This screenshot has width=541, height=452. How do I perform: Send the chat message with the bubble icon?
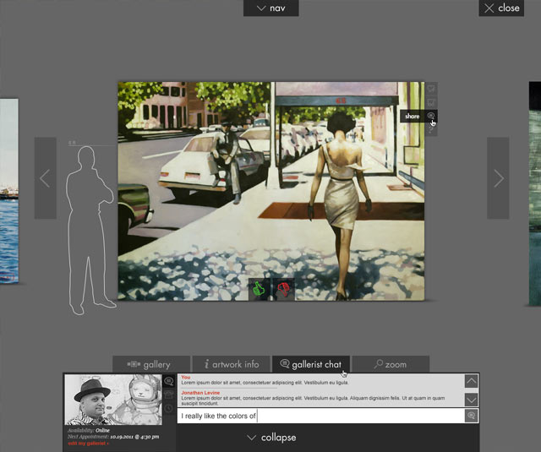click(472, 416)
